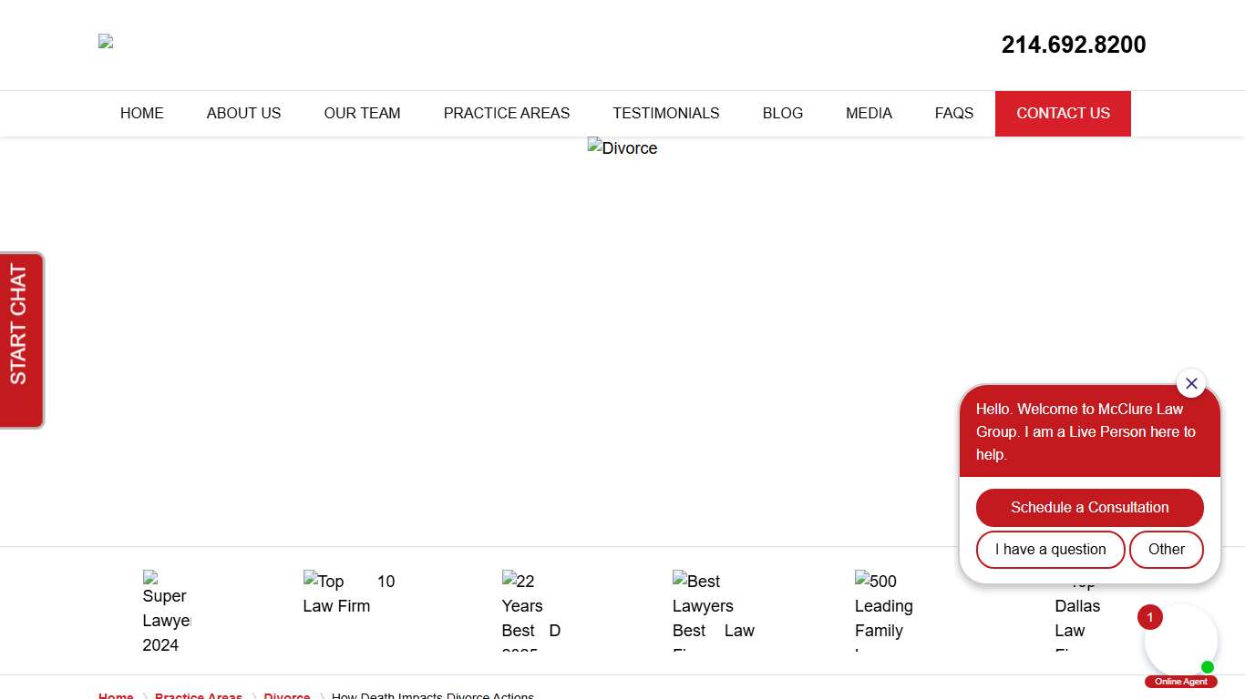This screenshot has width=1245, height=699.
Task: Choose the I have a question option
Action: [1050, 550]
